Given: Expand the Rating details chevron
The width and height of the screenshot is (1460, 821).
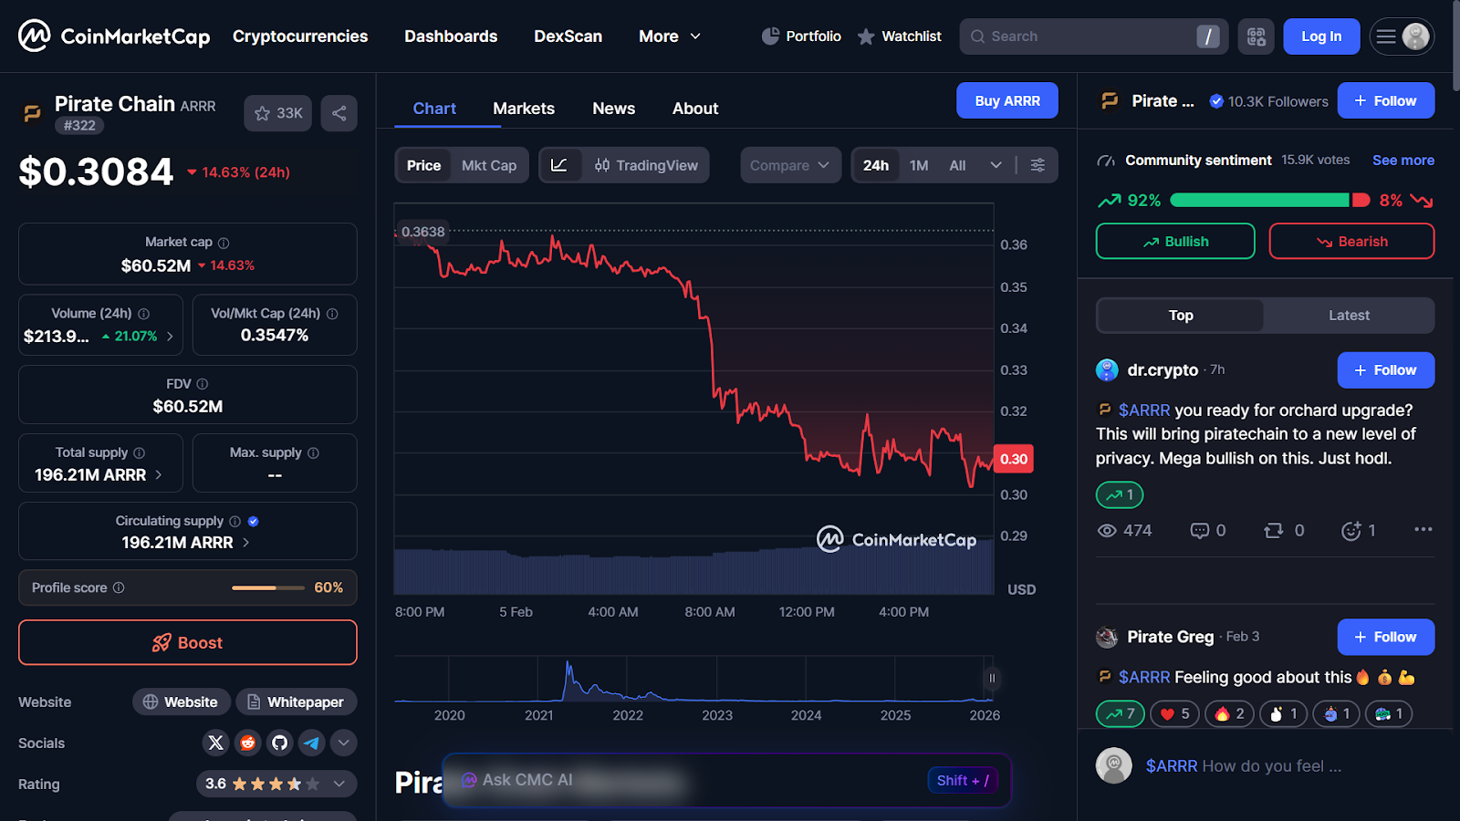Looking at the screenshot, I should point(339,784).
